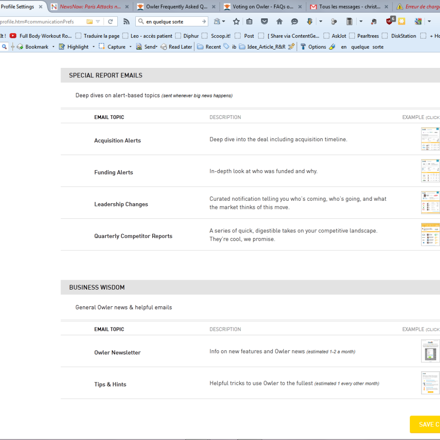
Task: View Owler Newsletter example thumbnail
Action: [x=431, y=351]
